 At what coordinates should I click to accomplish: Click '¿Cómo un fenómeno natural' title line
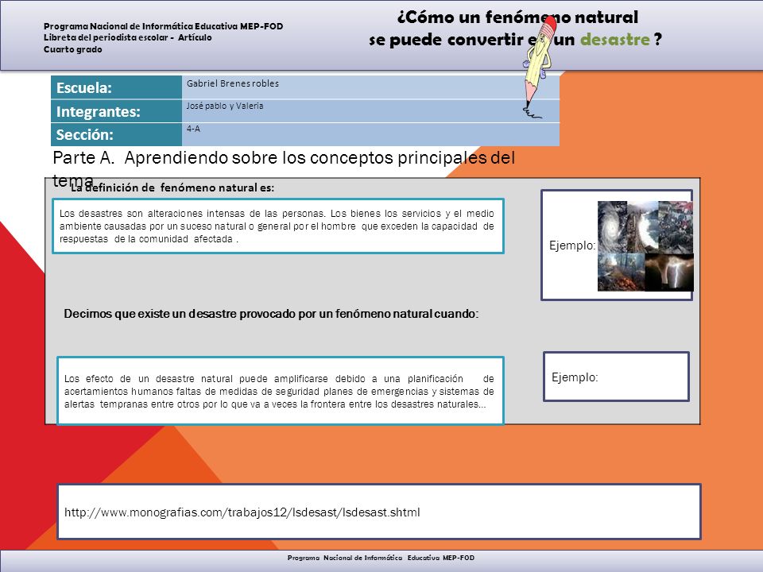pos(517,17)
